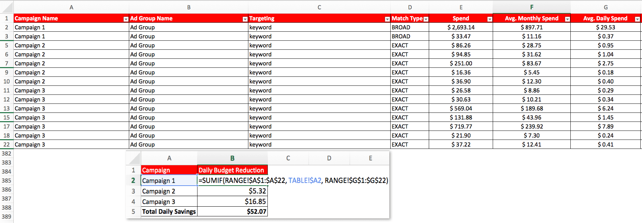This screenshot has width=642, height=223.
Task: Click the keyword cell in row 15
Action: [x=319, y=118]
